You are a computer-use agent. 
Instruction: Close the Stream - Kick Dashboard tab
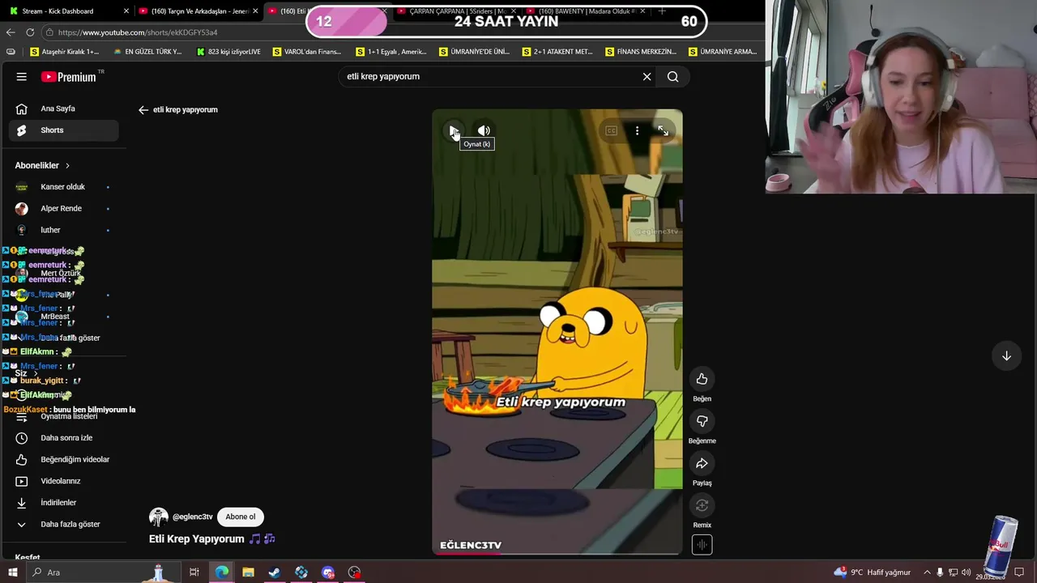click(126, 11)
